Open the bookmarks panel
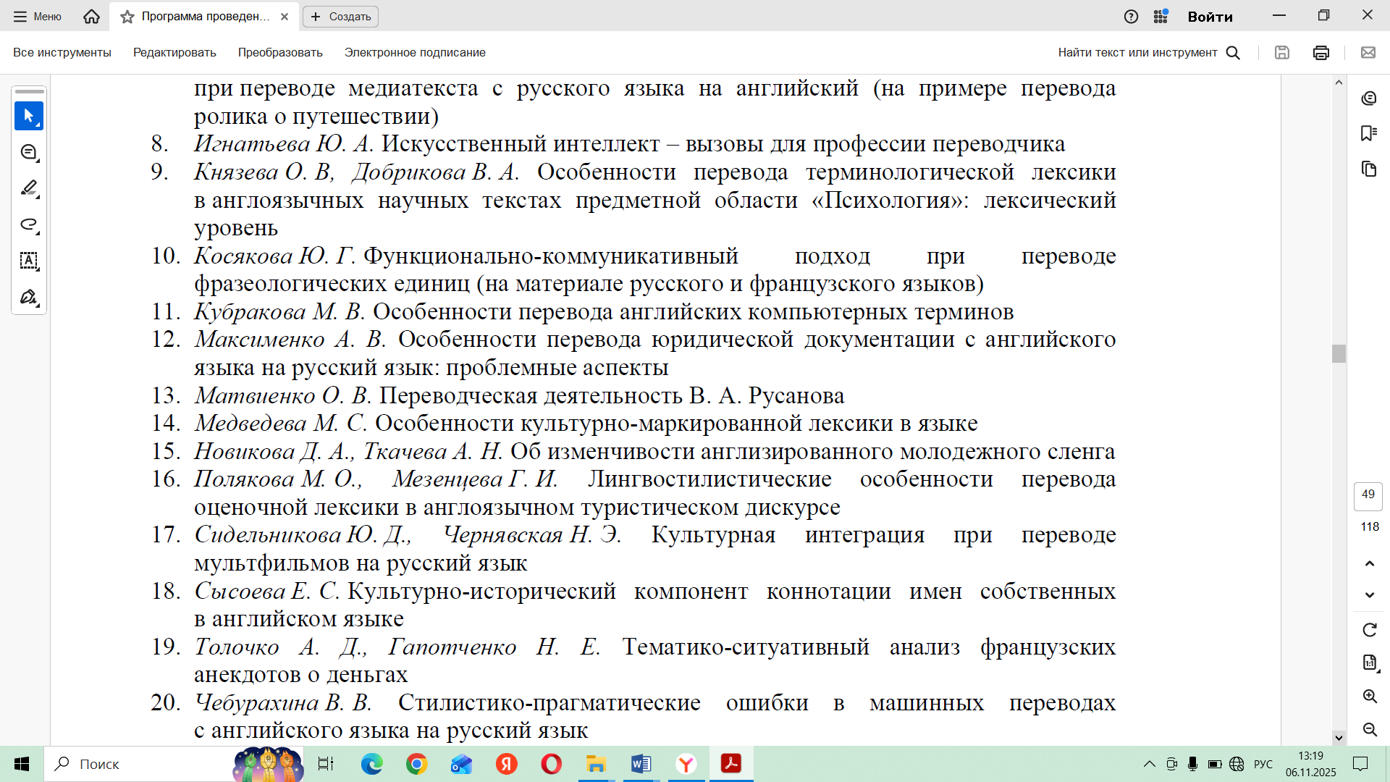 point(1368,133)
